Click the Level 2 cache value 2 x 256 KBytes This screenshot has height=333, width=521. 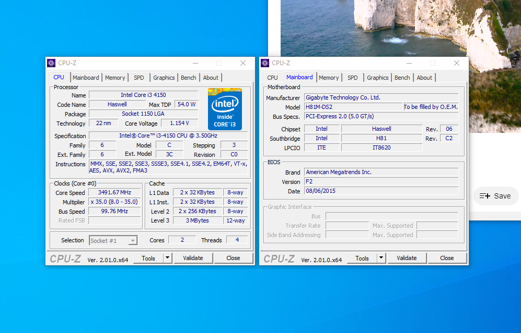point(198,211)
